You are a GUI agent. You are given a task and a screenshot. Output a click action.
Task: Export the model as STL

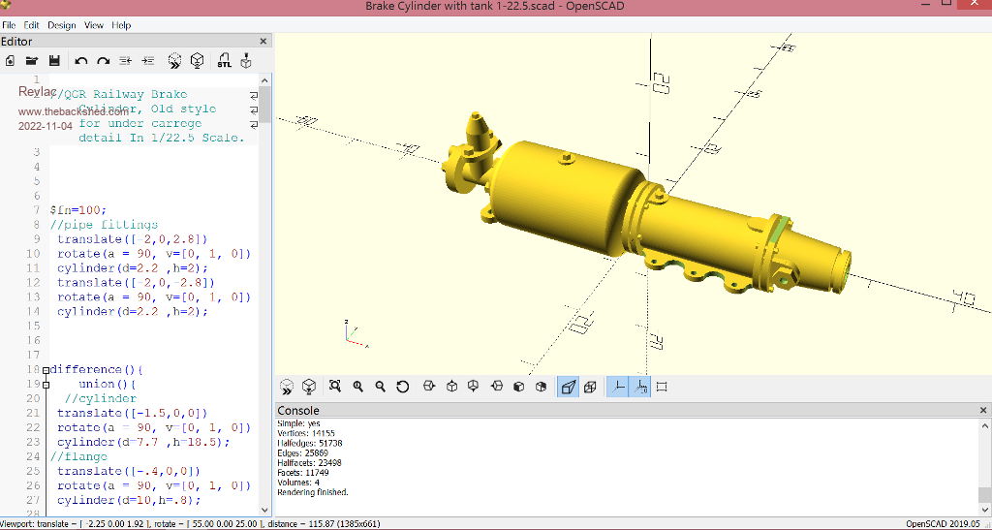[224, 61]
